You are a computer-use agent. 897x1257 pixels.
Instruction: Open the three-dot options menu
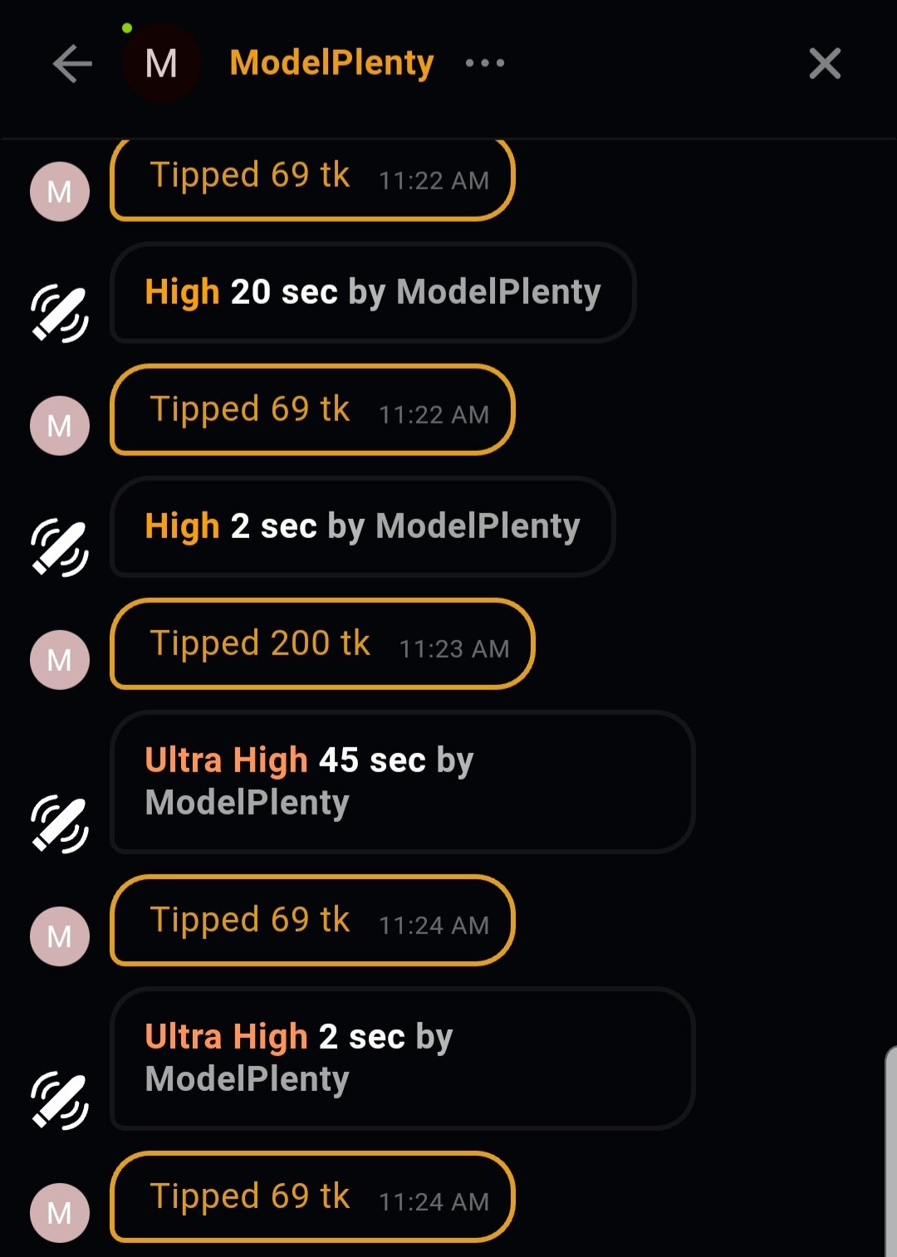(485, 63)
